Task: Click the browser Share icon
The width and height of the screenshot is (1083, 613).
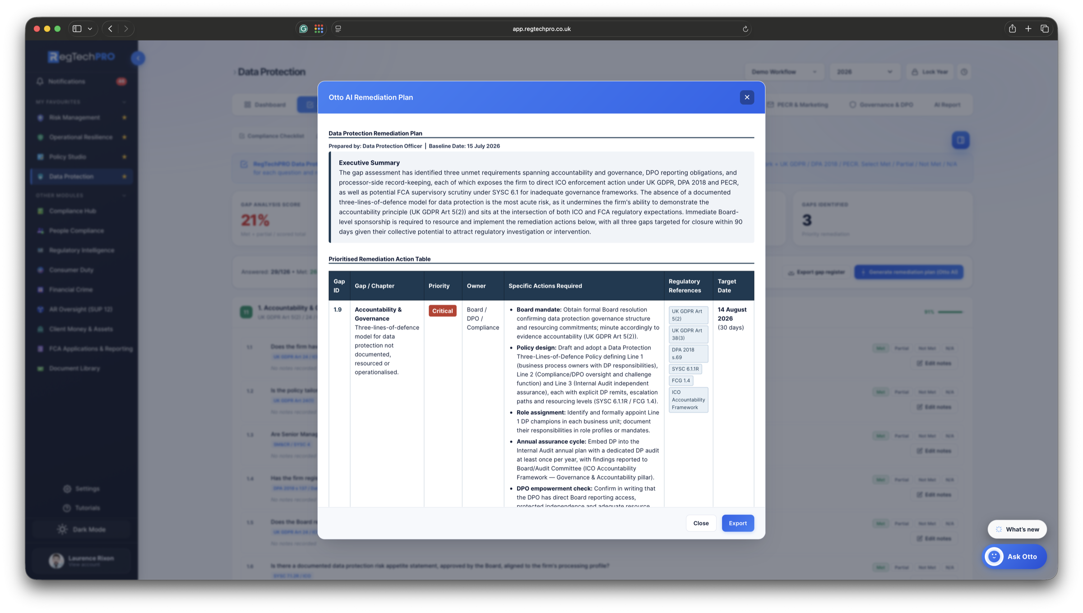Action: click(1012, 28)
